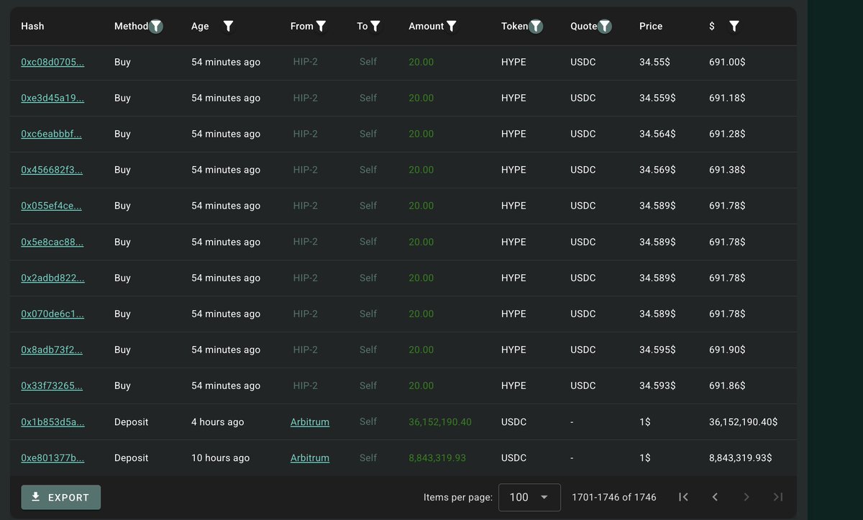Open transaction hash 0x070de6c1...
The width and height of the screenshot is (863, 520).
click(x=52, y=314)
